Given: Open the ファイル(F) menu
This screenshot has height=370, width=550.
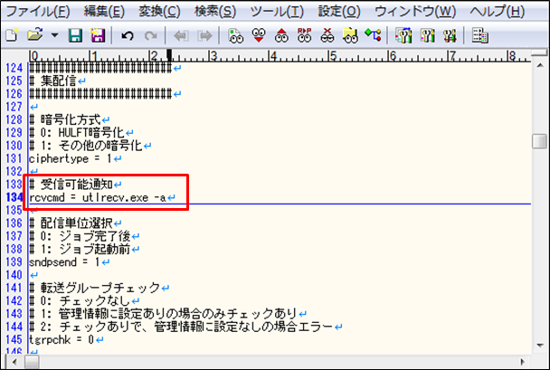Looking at the screenshot, I should point(38,11).
